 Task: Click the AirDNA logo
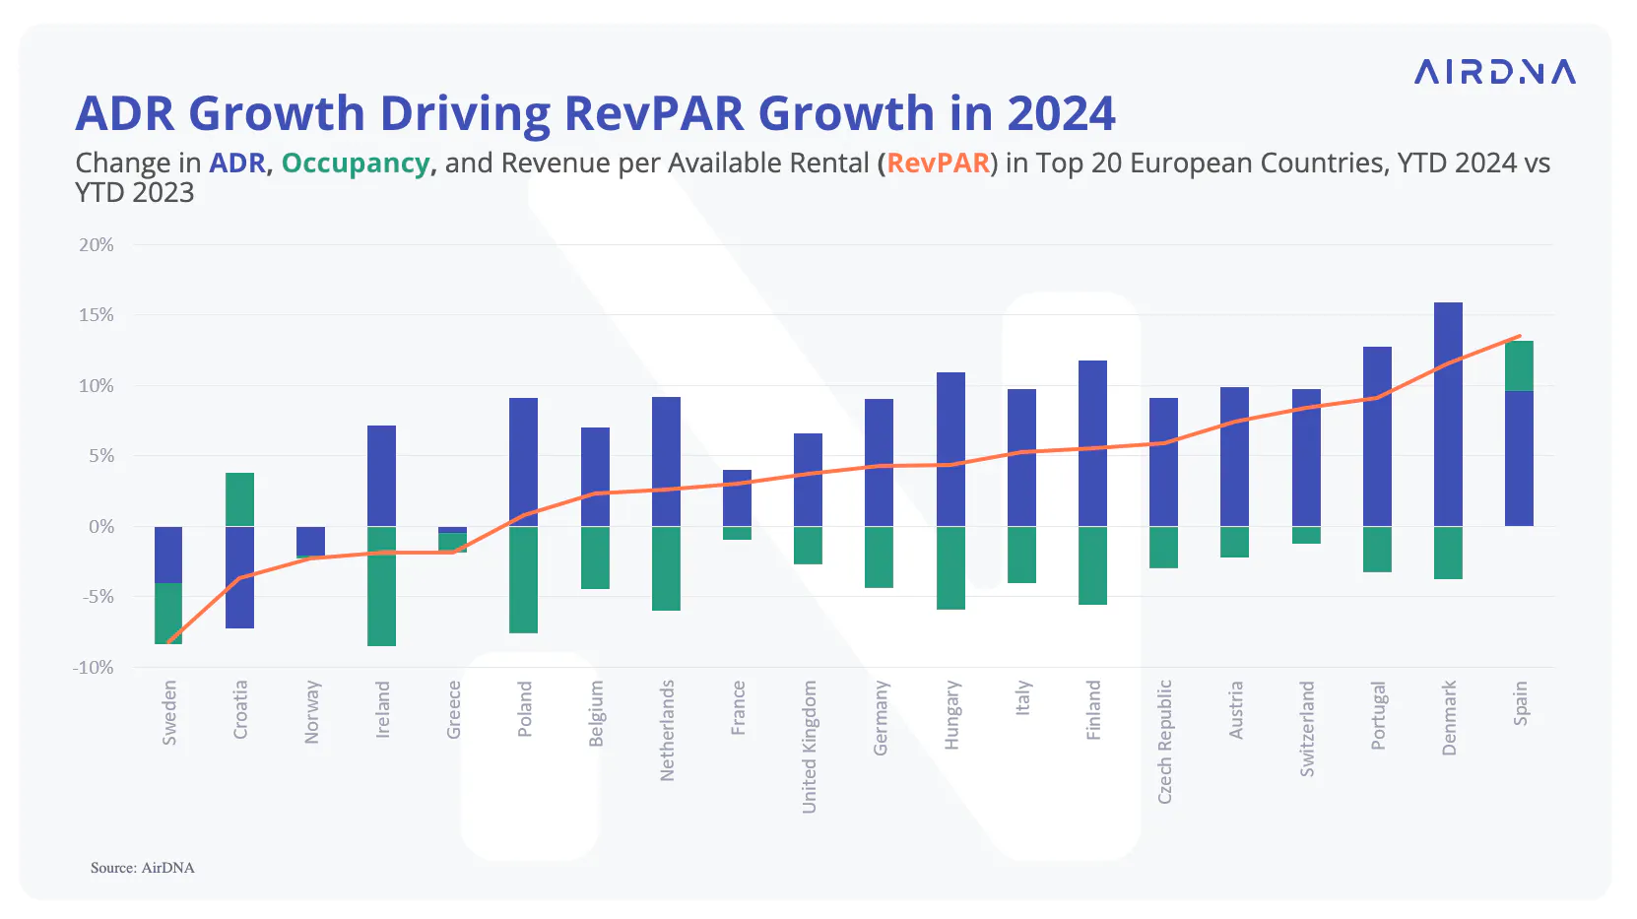pos(1495,72)
